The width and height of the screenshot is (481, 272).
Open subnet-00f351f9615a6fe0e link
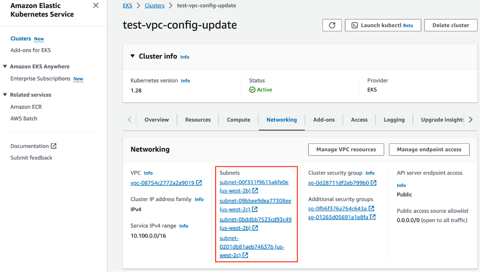pos(254,182)
